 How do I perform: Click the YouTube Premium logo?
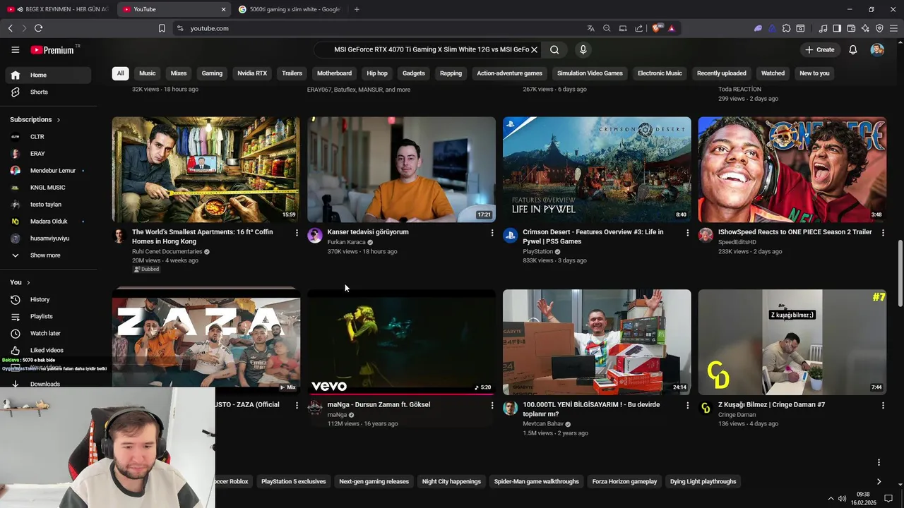(53, 50)
